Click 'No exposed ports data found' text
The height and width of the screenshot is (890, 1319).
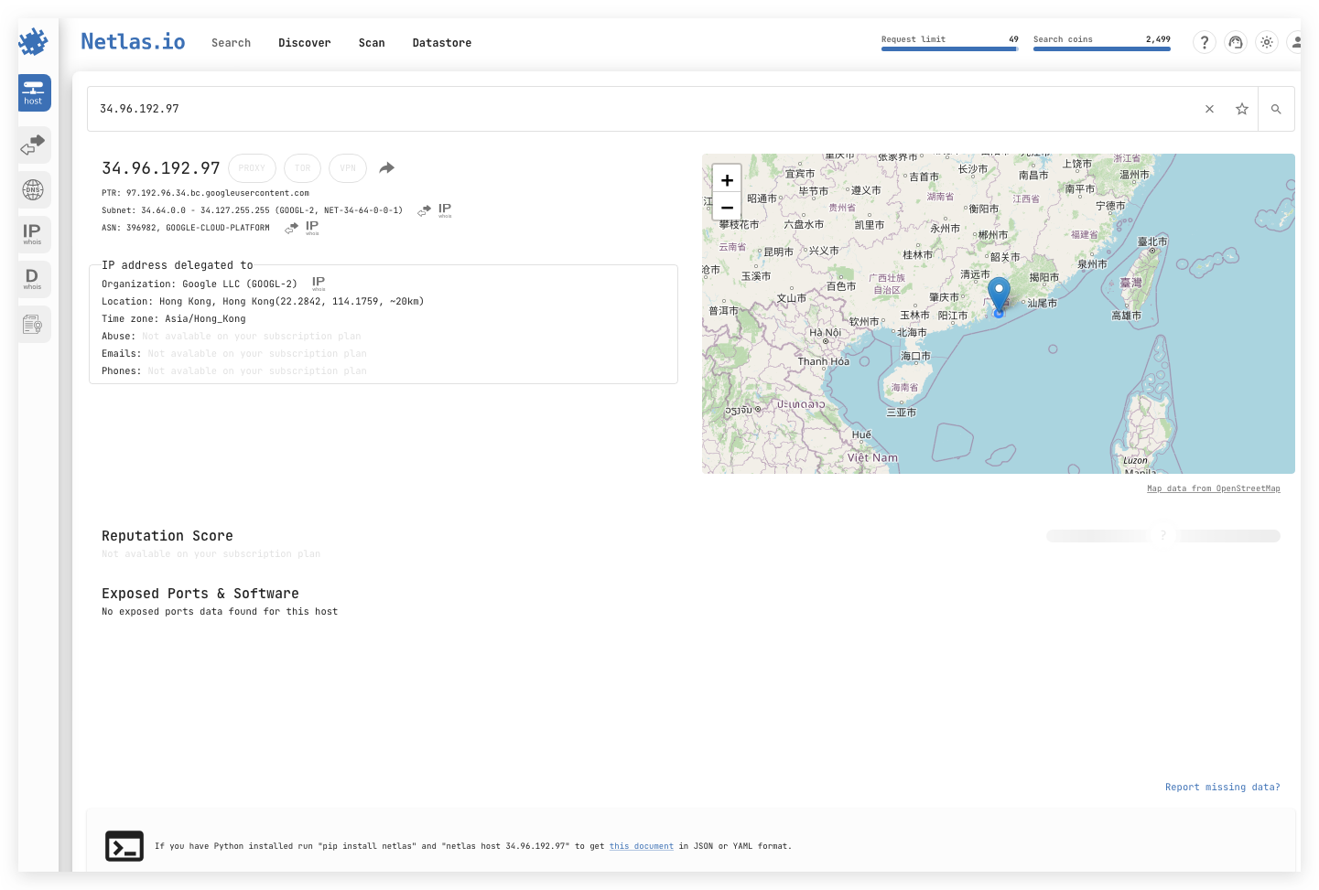(x=220, y=612)
